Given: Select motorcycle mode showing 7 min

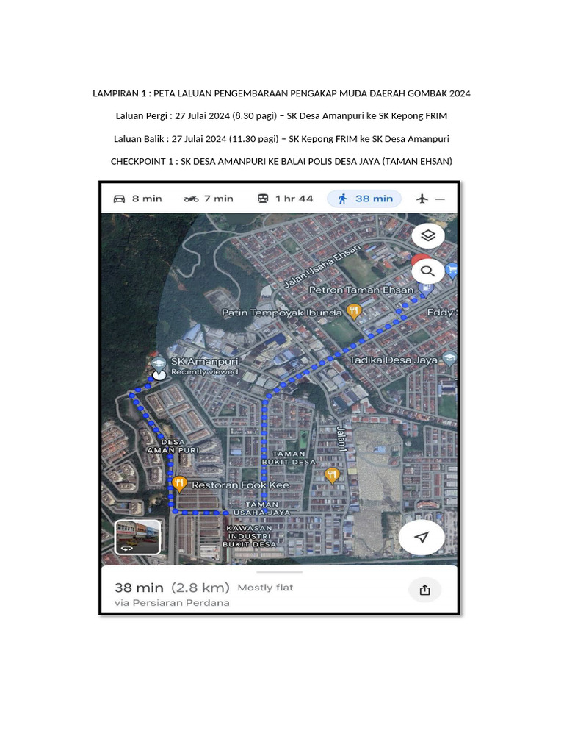Looking at the screenshot, I should click(209, 199).
